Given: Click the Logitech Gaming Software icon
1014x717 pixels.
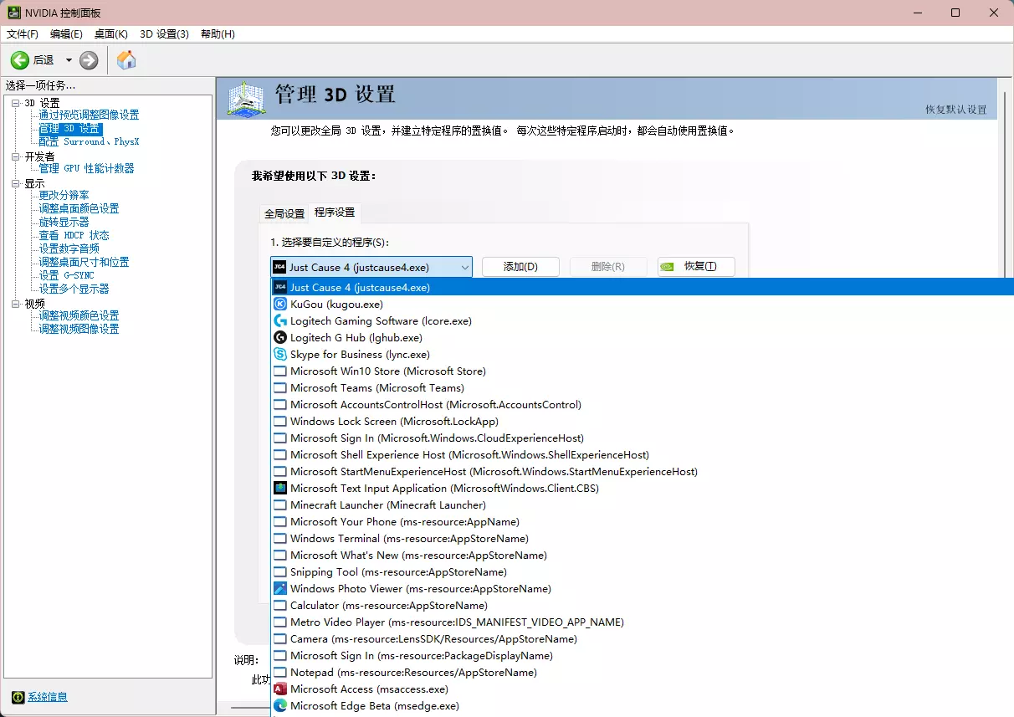Looking at the screenshot, I should pos(280,320).
